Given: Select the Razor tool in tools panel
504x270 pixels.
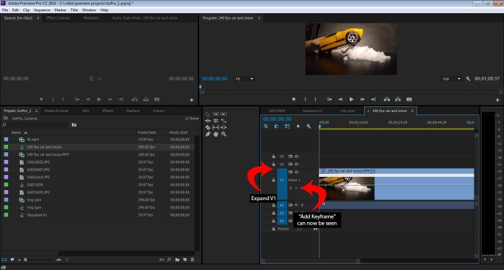Looking at the screenshot, I should 208,127.
